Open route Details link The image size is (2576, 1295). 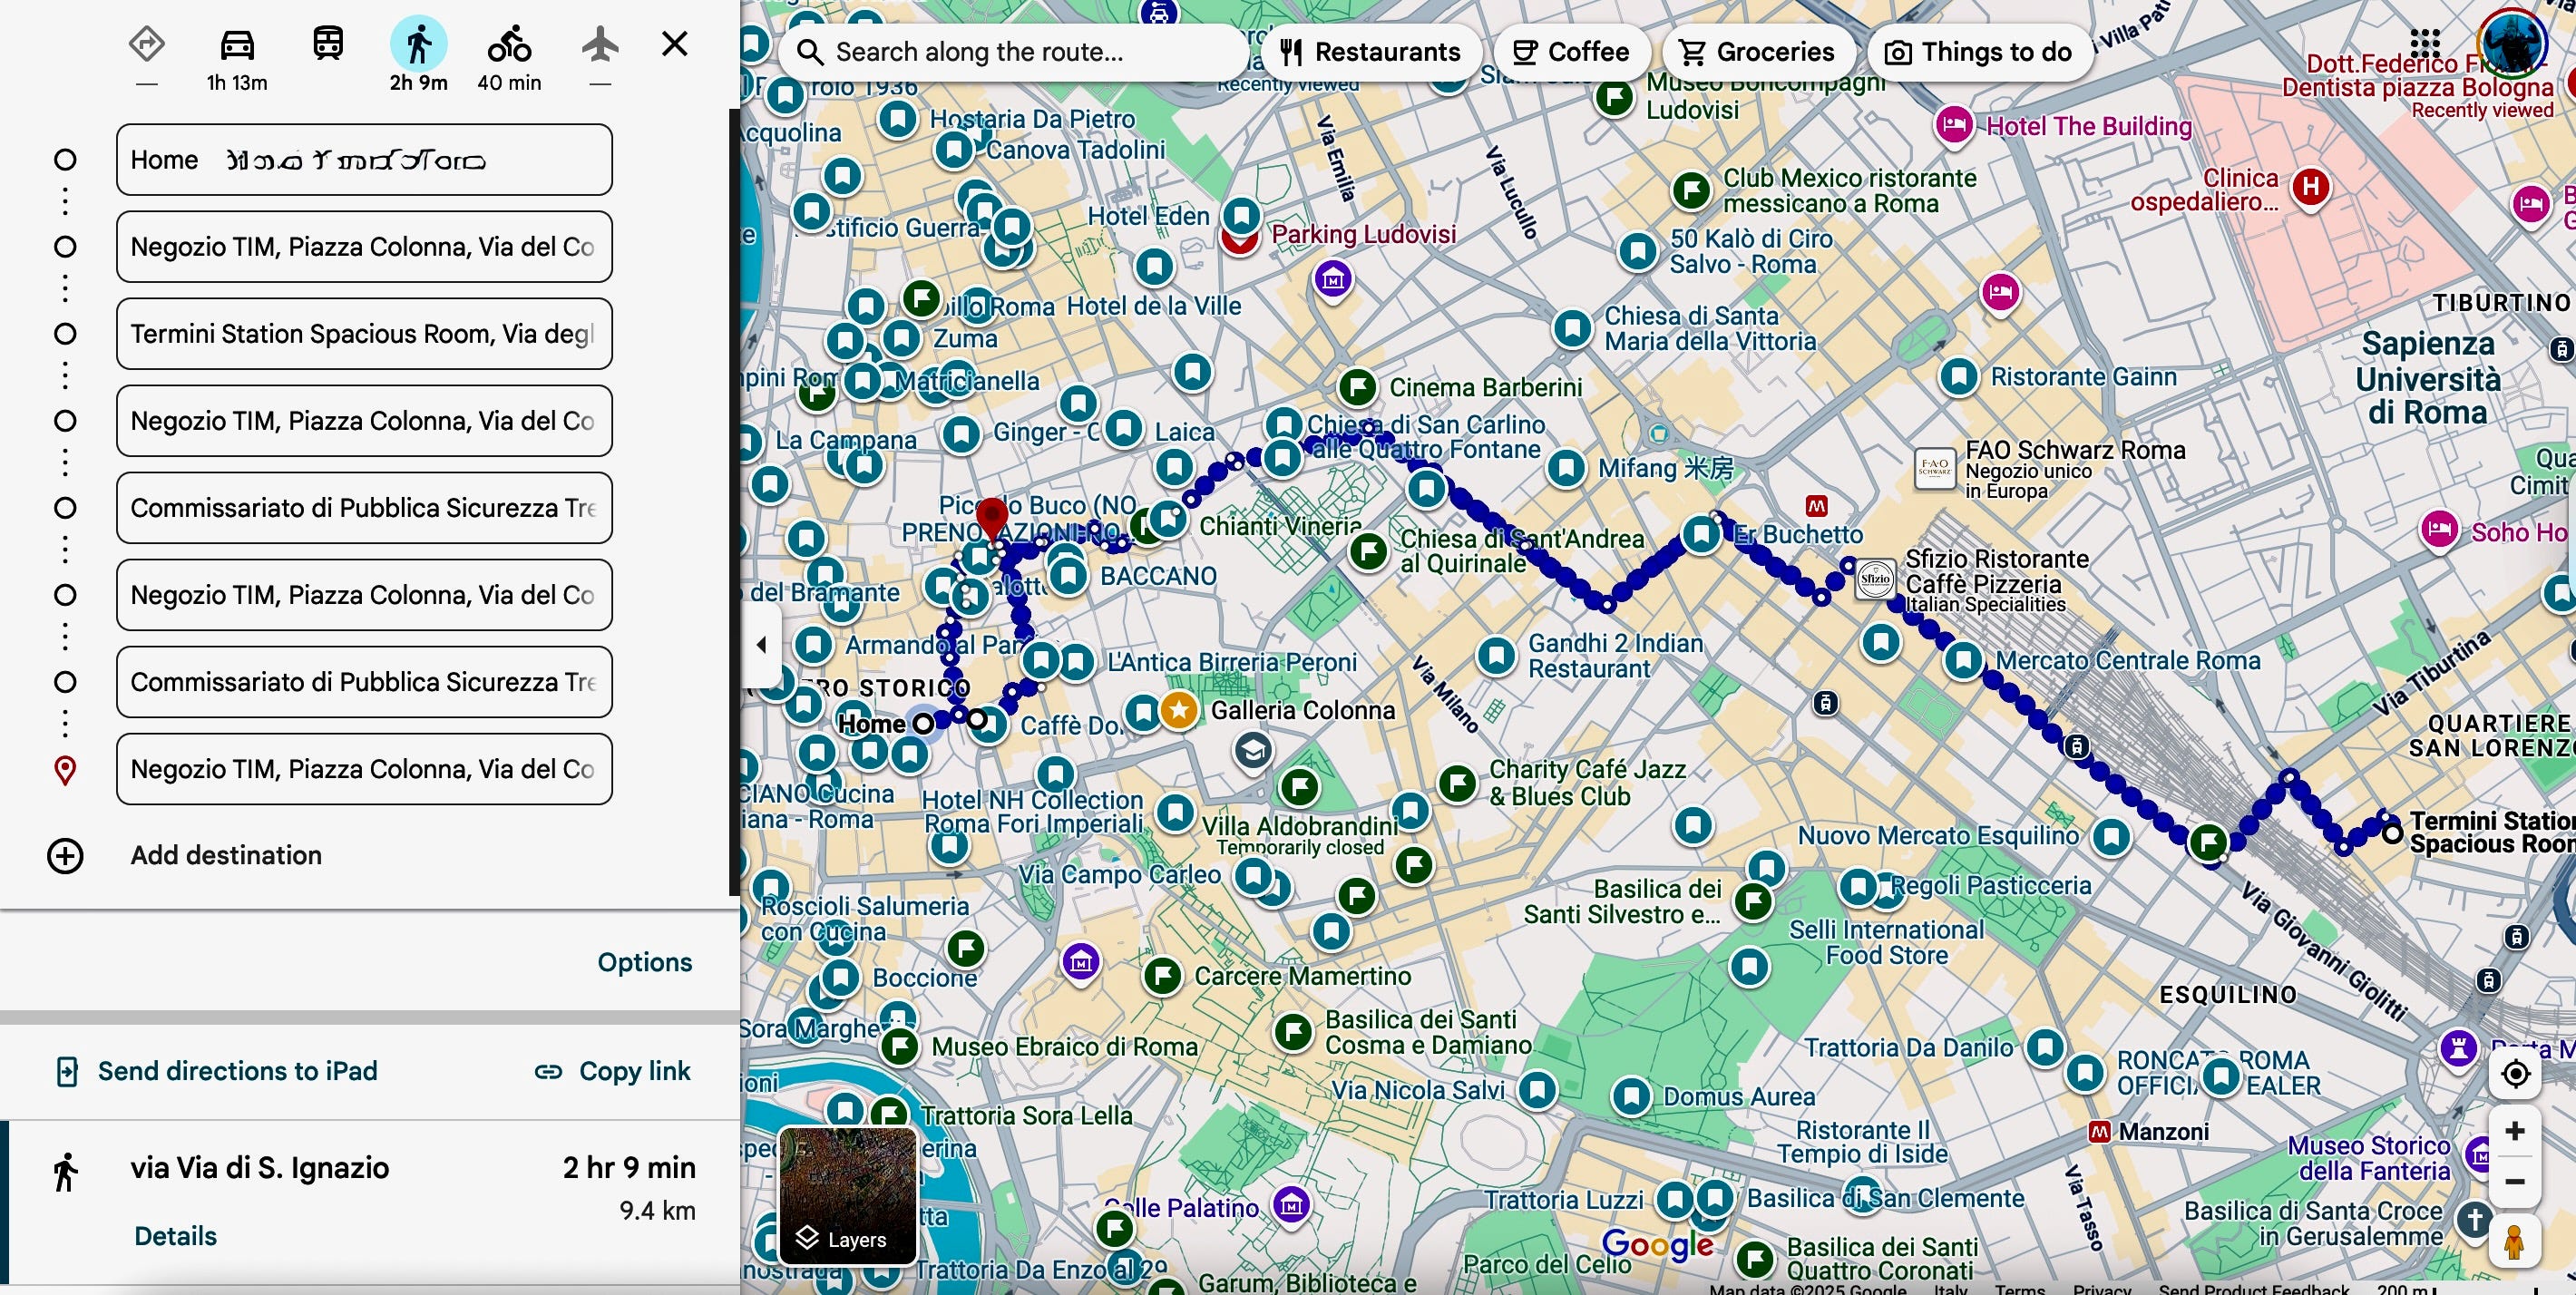coord(176,1236)
